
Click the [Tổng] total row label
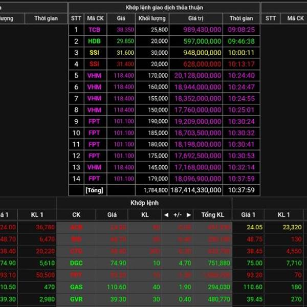(94, 190)
